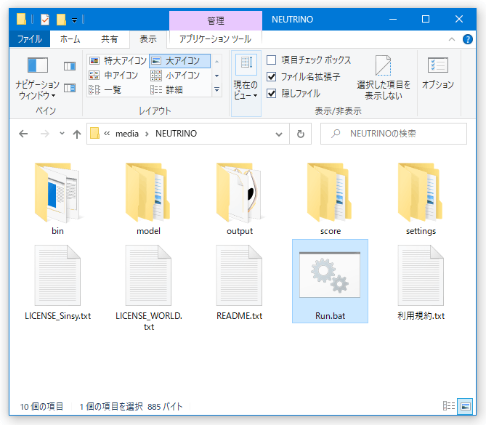The height and width of the screenshot is (425, 486).
Task: Click NEUTRINO in the address path
Action: tap(176, 134)
